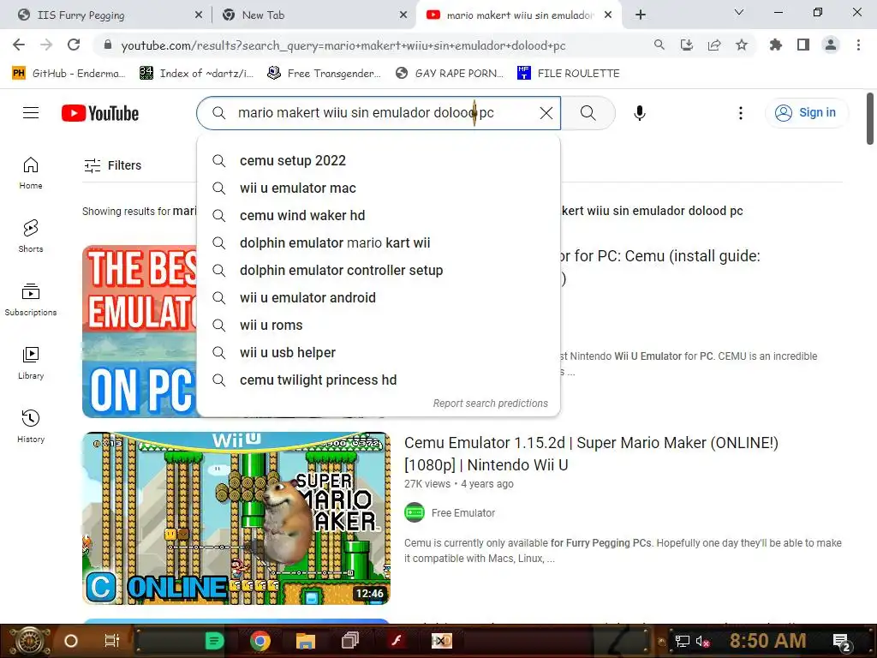Select suggestion wii u emulator android
The height and width of the screenshot is (658, 877).
point(379,297)
